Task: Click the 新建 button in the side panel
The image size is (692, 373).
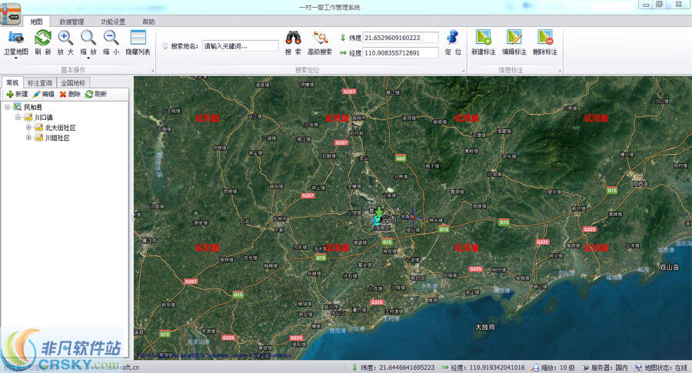Action: tap(17, 94)
